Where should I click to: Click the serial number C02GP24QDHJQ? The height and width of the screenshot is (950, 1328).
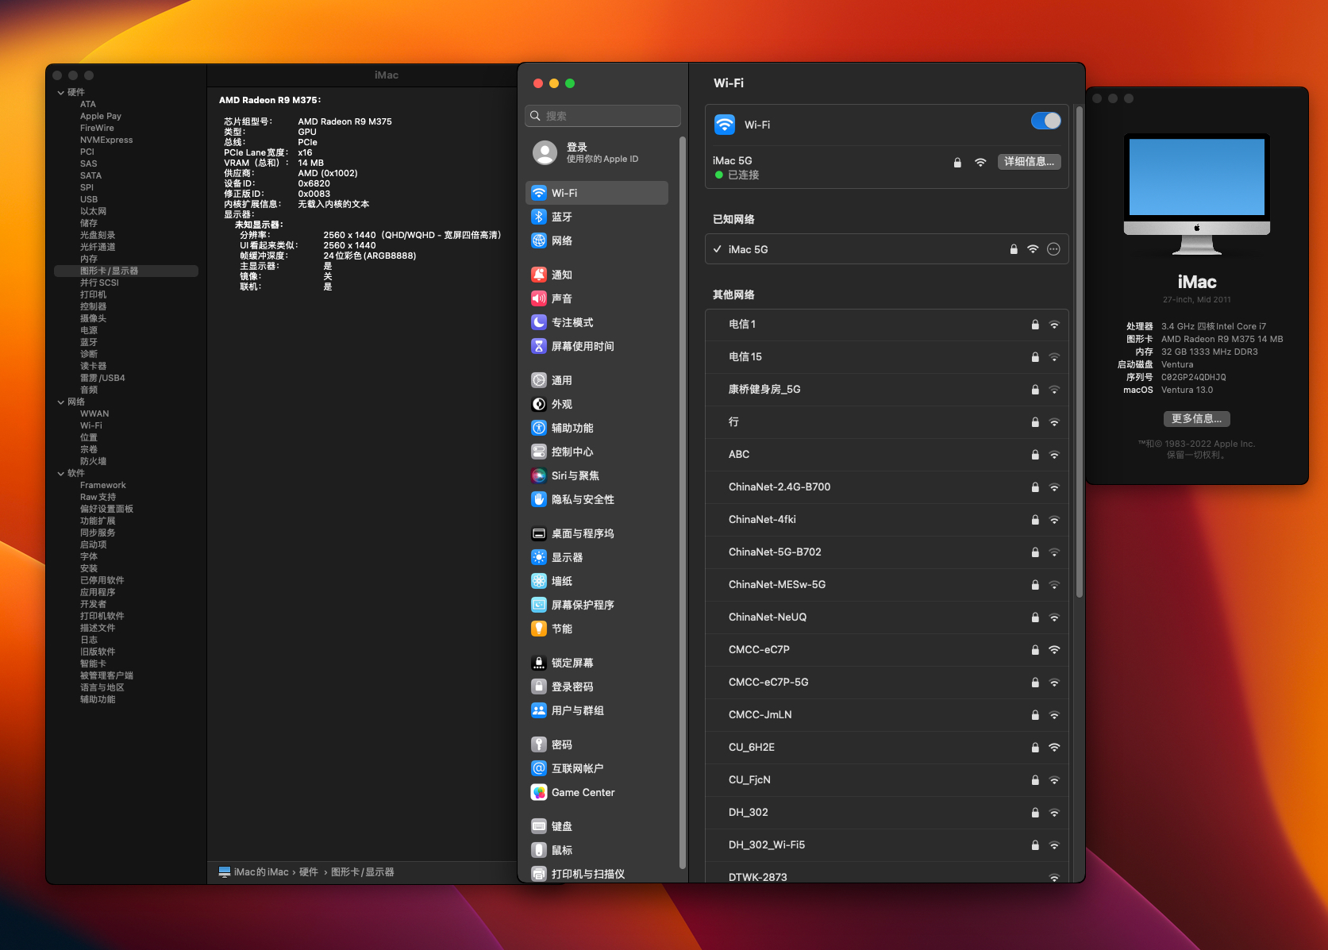click(x=1194, y=378)
